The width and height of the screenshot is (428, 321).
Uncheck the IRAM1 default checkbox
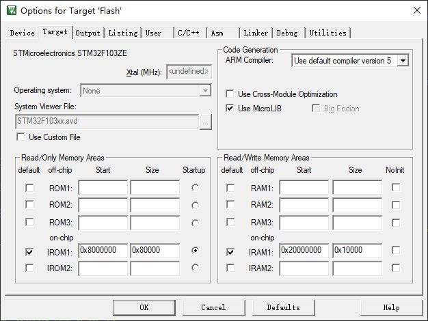[x=230, y=252]
